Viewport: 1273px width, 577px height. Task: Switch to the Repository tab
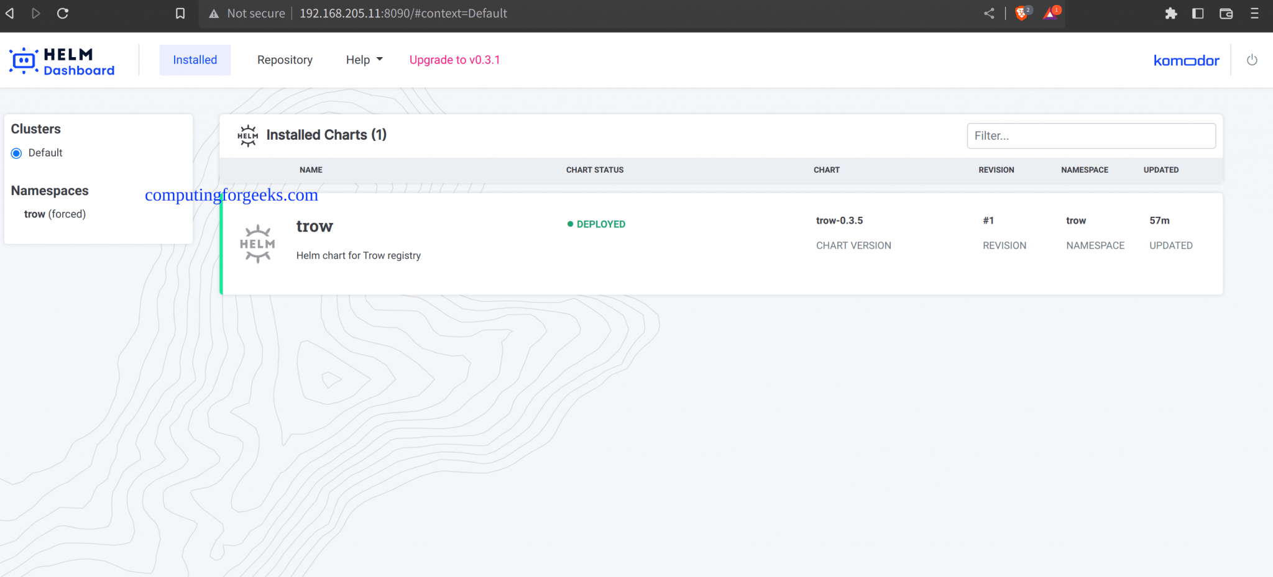tap(285, 60)
